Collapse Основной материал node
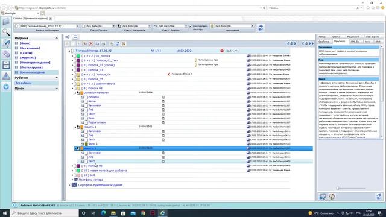 pyautogui.click(x=75, y=93)
